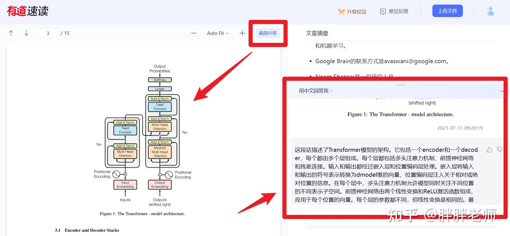Go to previous page with up arrow
Screen dimensions: 510x236
tap(11, 33)
